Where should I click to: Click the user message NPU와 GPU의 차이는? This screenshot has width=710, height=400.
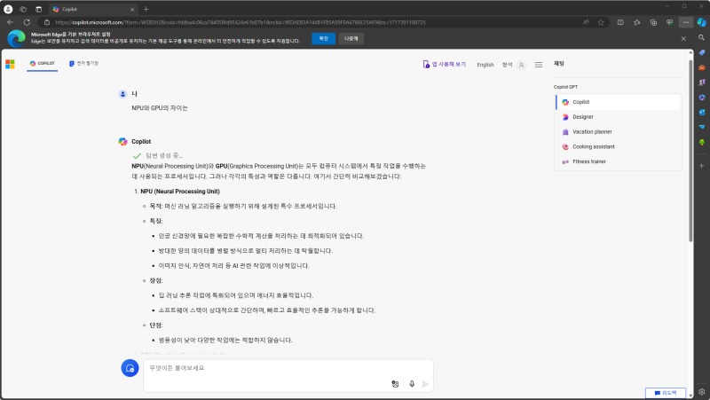click(x=160, y=108)
